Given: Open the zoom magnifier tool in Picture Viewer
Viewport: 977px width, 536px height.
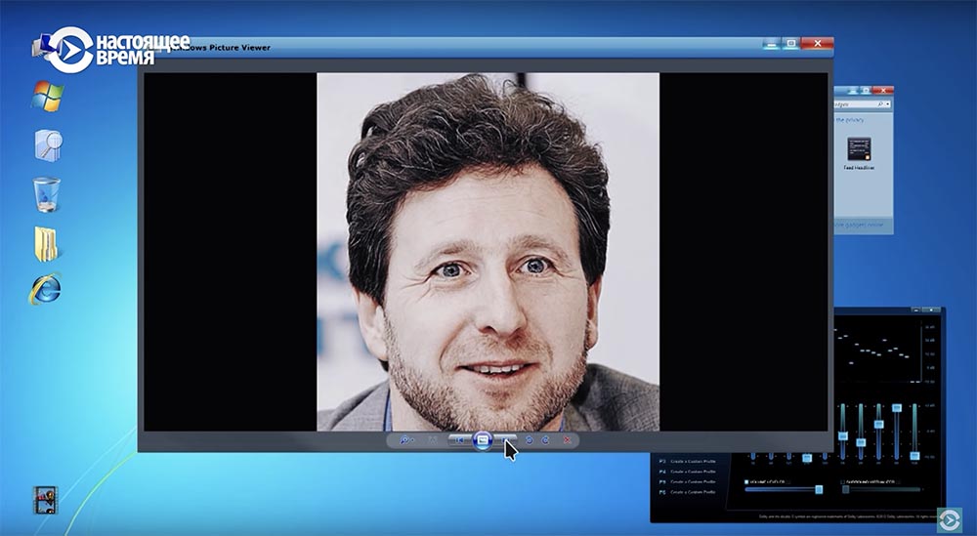Looking at the screenshot, I should click(404, 439).
